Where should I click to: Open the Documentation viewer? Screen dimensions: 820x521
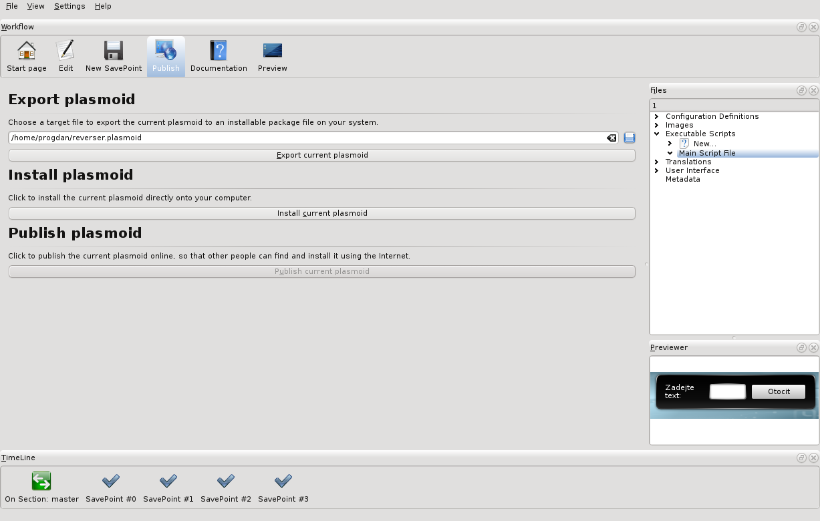(219, 57)
